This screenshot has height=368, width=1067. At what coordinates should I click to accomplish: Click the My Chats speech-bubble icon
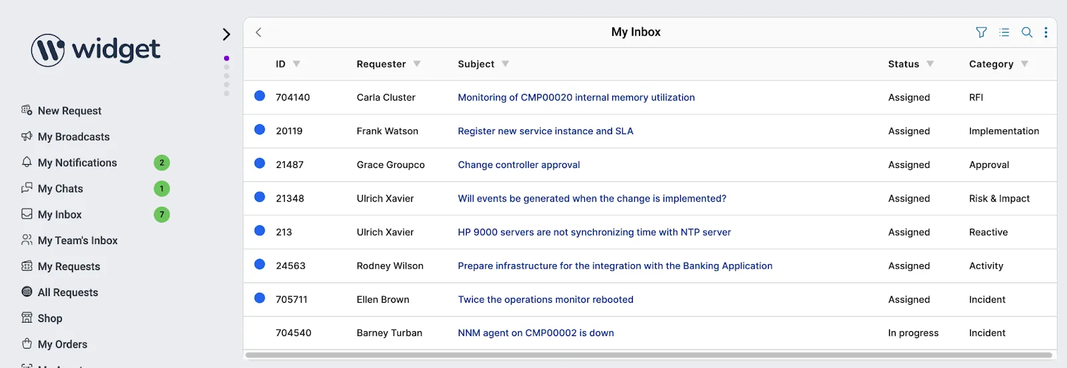tap(27, 188)
